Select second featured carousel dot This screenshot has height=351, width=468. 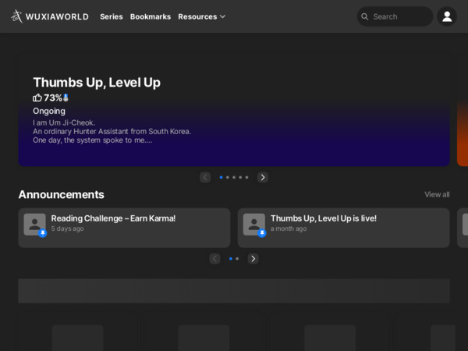[228, 177]
